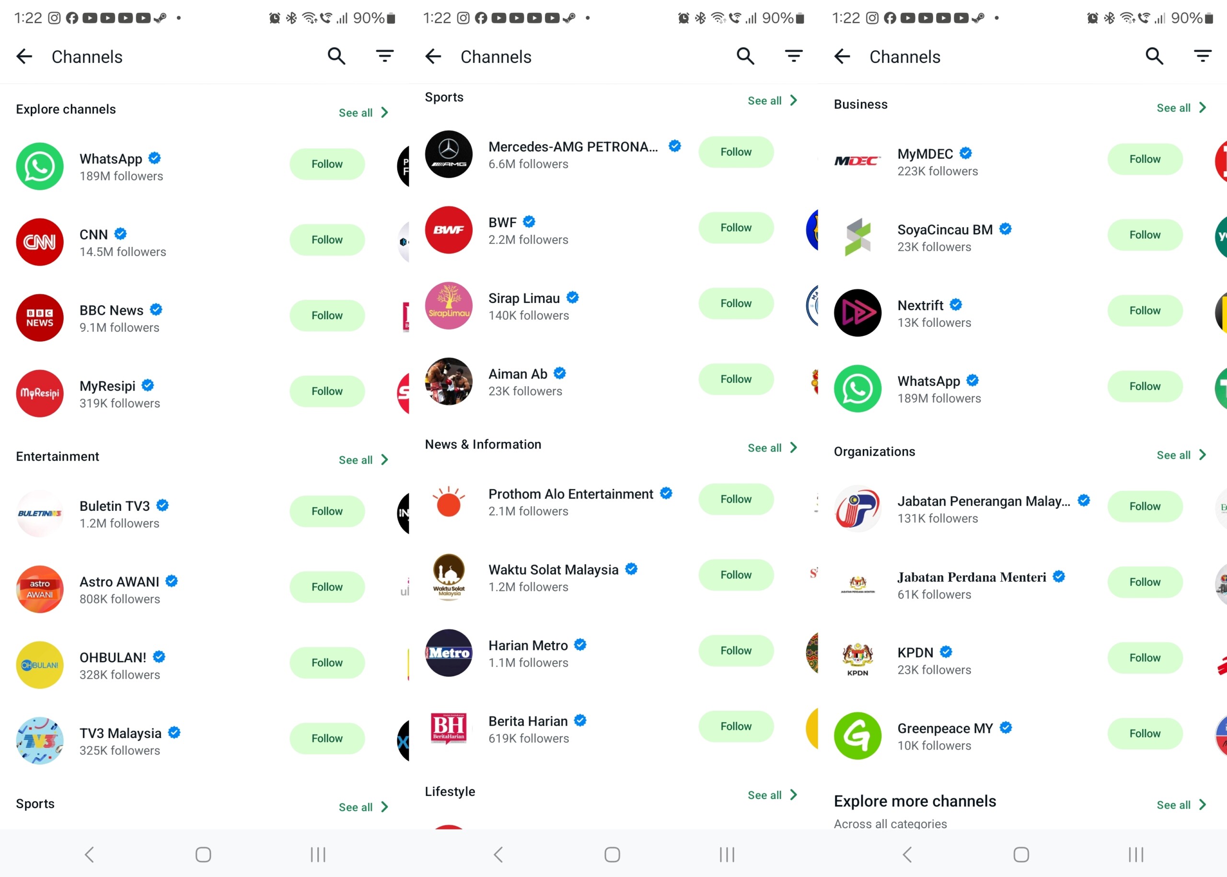Go back using the arrow in the right screen
Screen dimensions: 1227x877
[842, 56]
